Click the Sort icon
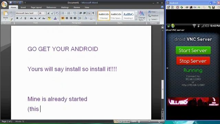 click(x=89, y=13)
